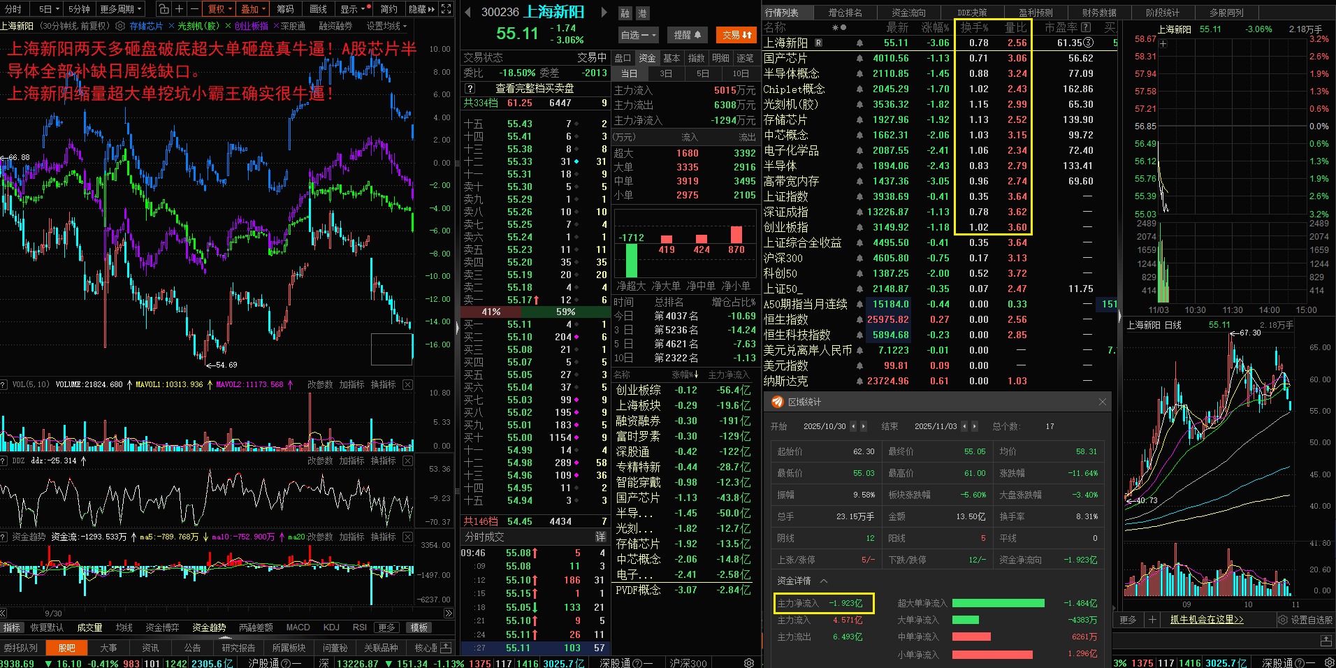Open status bar settings gear near 沪深300
The height and width of the screenshot is (668, 1336).
749,662
